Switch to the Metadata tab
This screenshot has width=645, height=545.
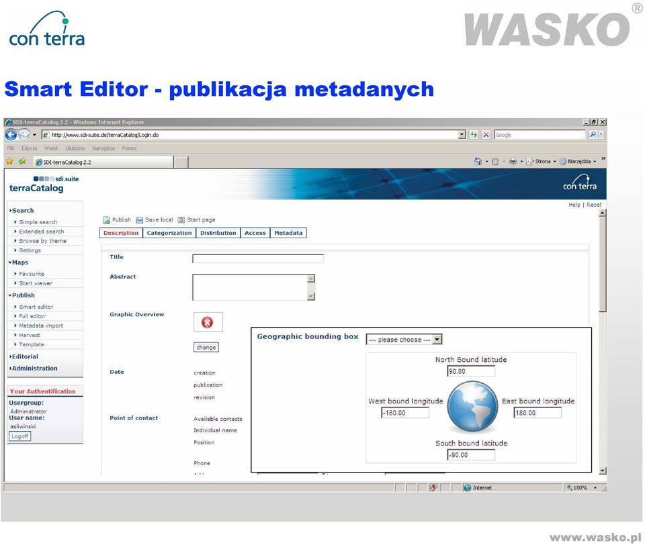pyautogui.click(x=288, y=233)
